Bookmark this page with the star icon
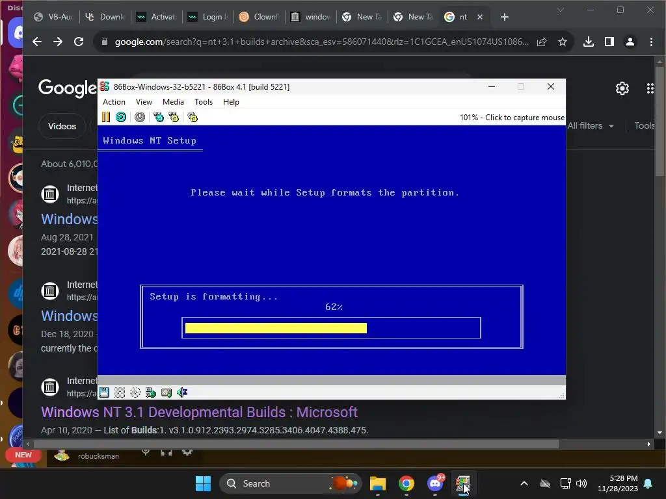The height and width of the screenshot is (499, 666). click(x=563, y=42)
